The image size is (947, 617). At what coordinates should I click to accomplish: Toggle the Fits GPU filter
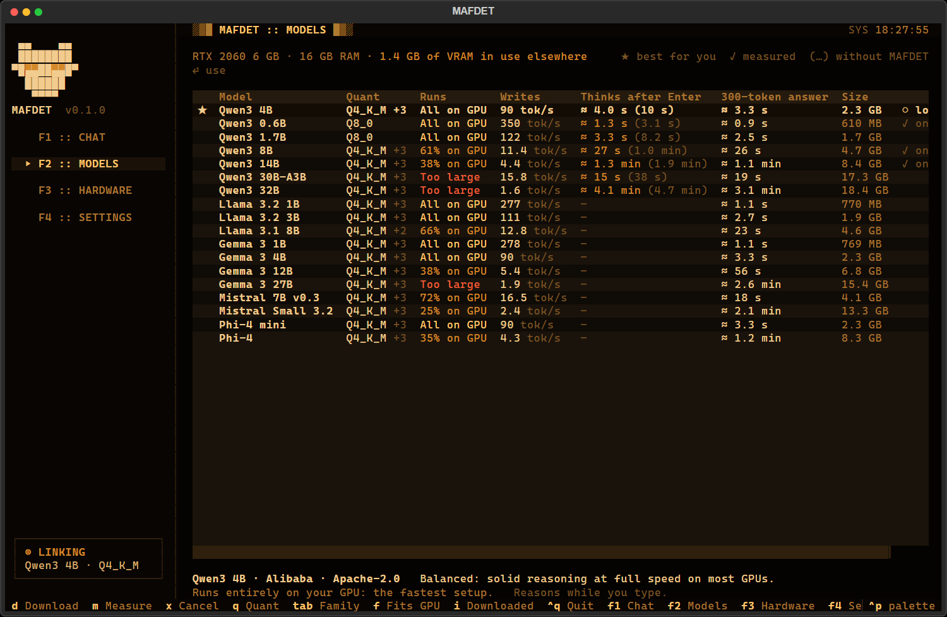pos(407,606)
